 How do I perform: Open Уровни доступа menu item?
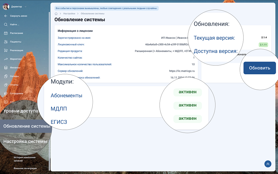21,111
